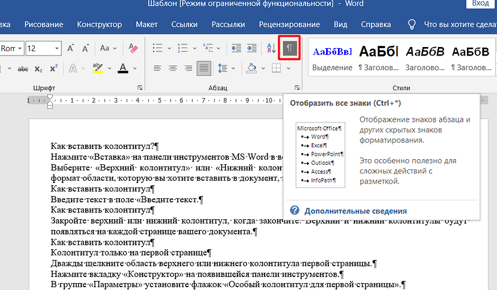Toggle justified text alignment
Viewport: 497px width, 290px height.
[x=204, y=69]
